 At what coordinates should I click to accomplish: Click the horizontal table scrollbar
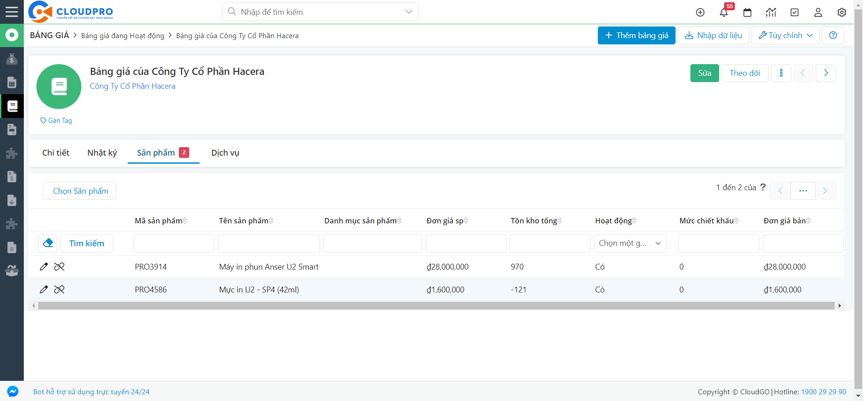(436, 305)
